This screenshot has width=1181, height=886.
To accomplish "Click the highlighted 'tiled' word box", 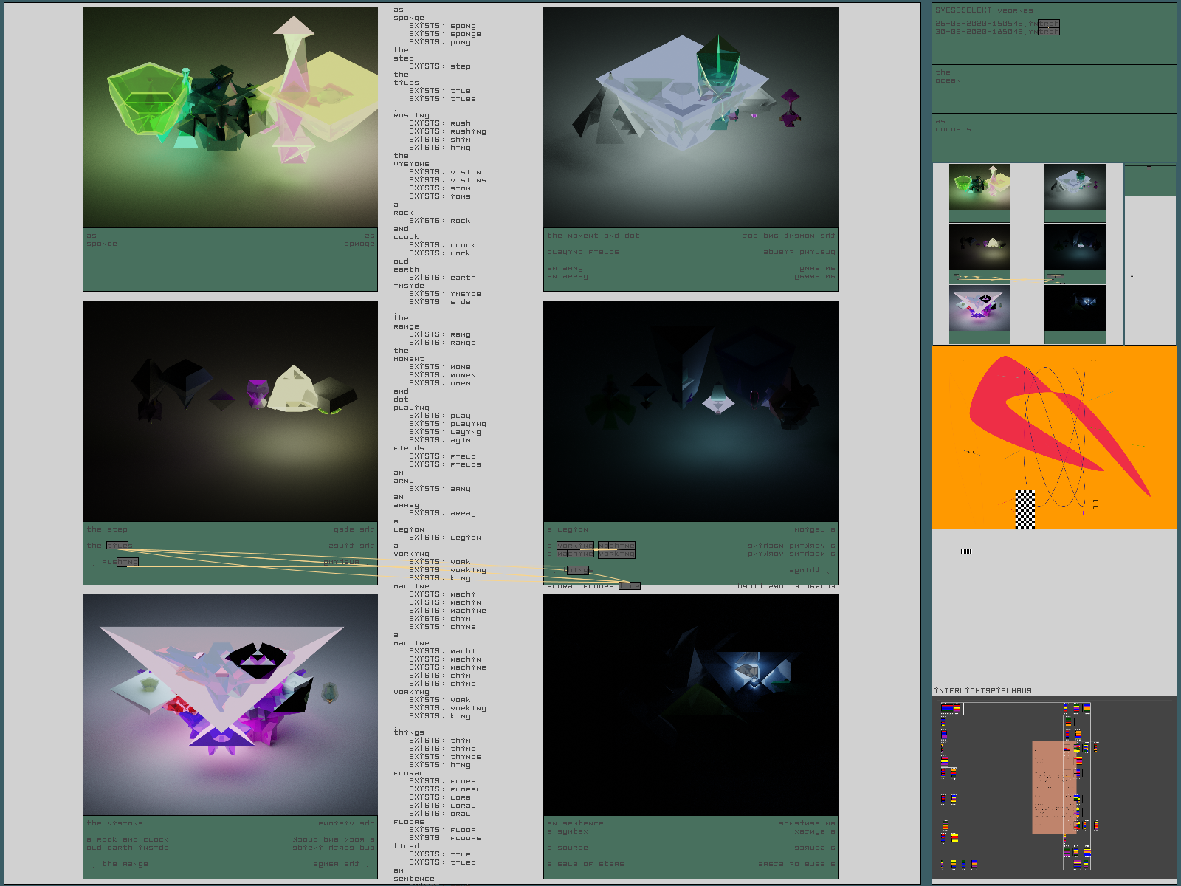I will (630, 586).
